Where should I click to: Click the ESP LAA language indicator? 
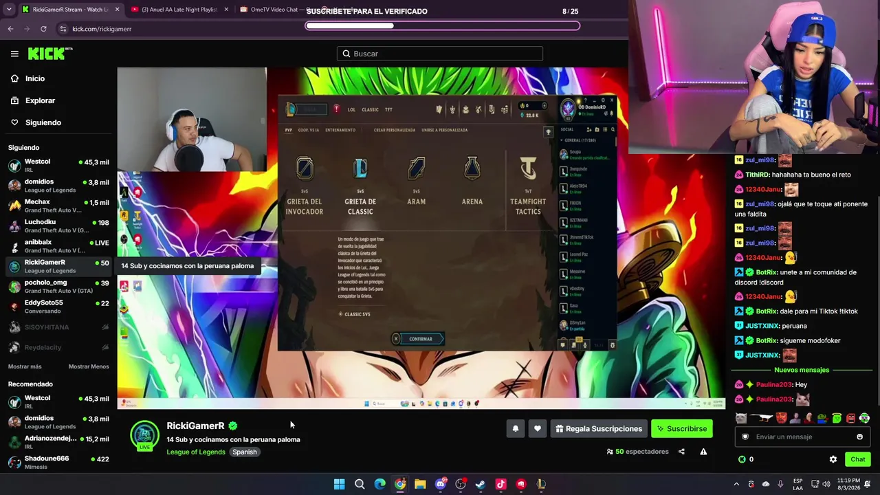pos(797,484)
